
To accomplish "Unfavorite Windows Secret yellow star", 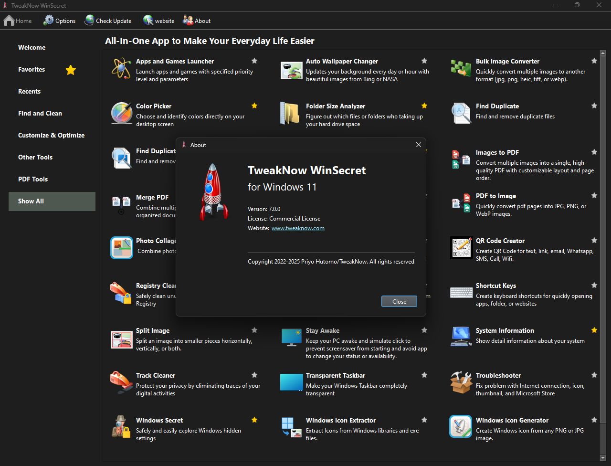I will click(254, 420).
